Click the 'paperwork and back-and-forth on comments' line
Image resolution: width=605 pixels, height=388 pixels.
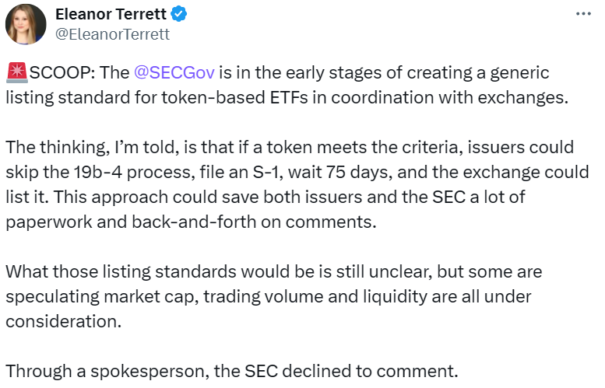click(192, 222)
